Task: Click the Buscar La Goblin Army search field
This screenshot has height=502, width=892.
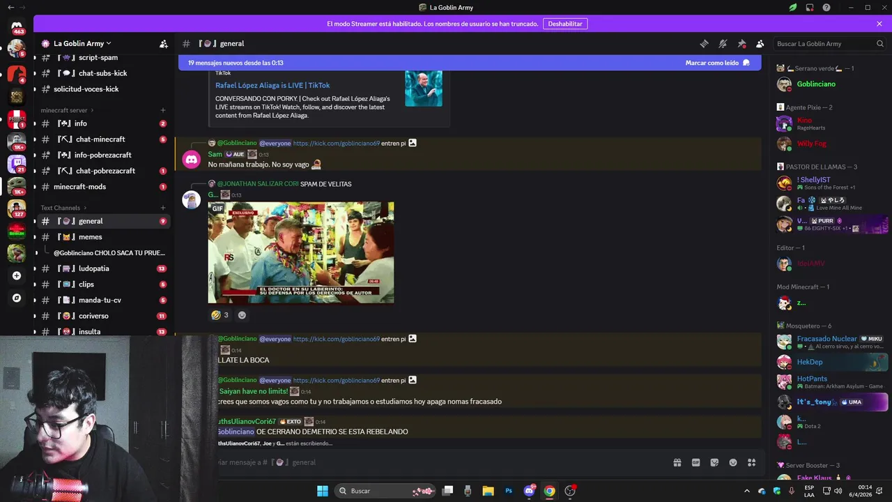Action: [x=830, y=43]
